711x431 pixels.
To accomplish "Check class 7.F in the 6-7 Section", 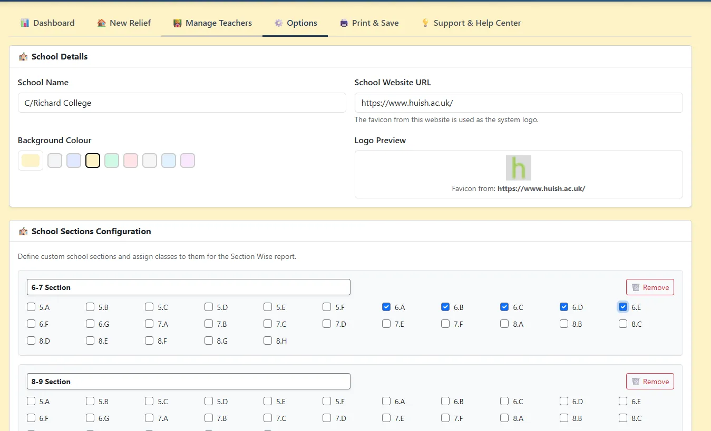I will (446, 324).
